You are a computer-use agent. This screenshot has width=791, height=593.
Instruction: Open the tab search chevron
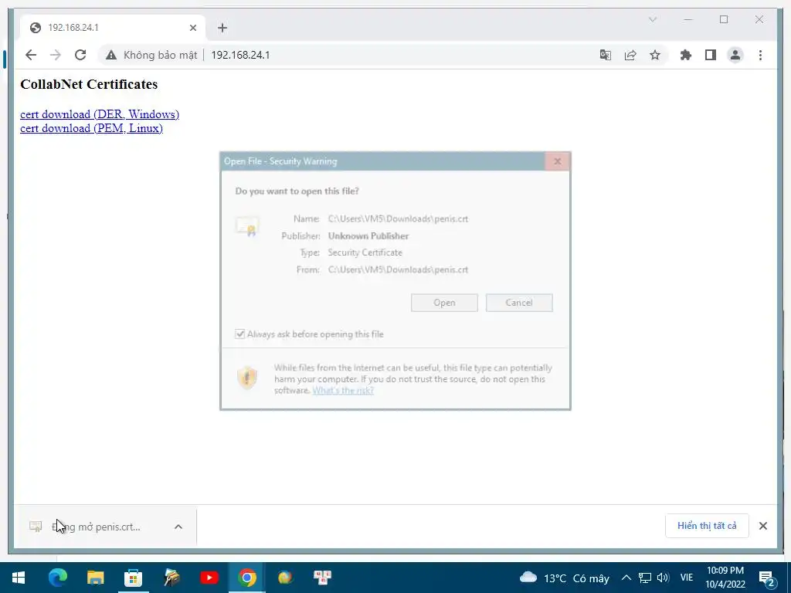pos(652,19)
